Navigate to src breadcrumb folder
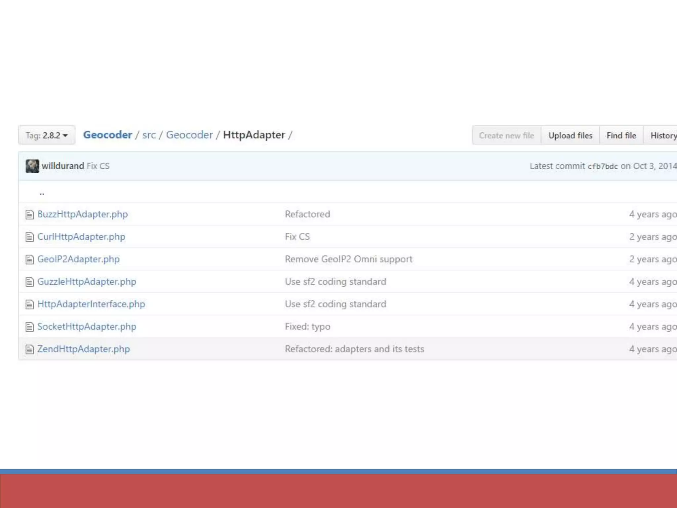677x508 pixels. (149, 135)
